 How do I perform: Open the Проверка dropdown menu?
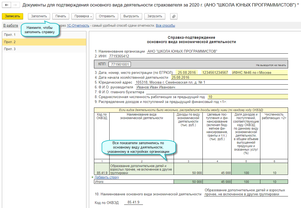(x=82, y=16)
